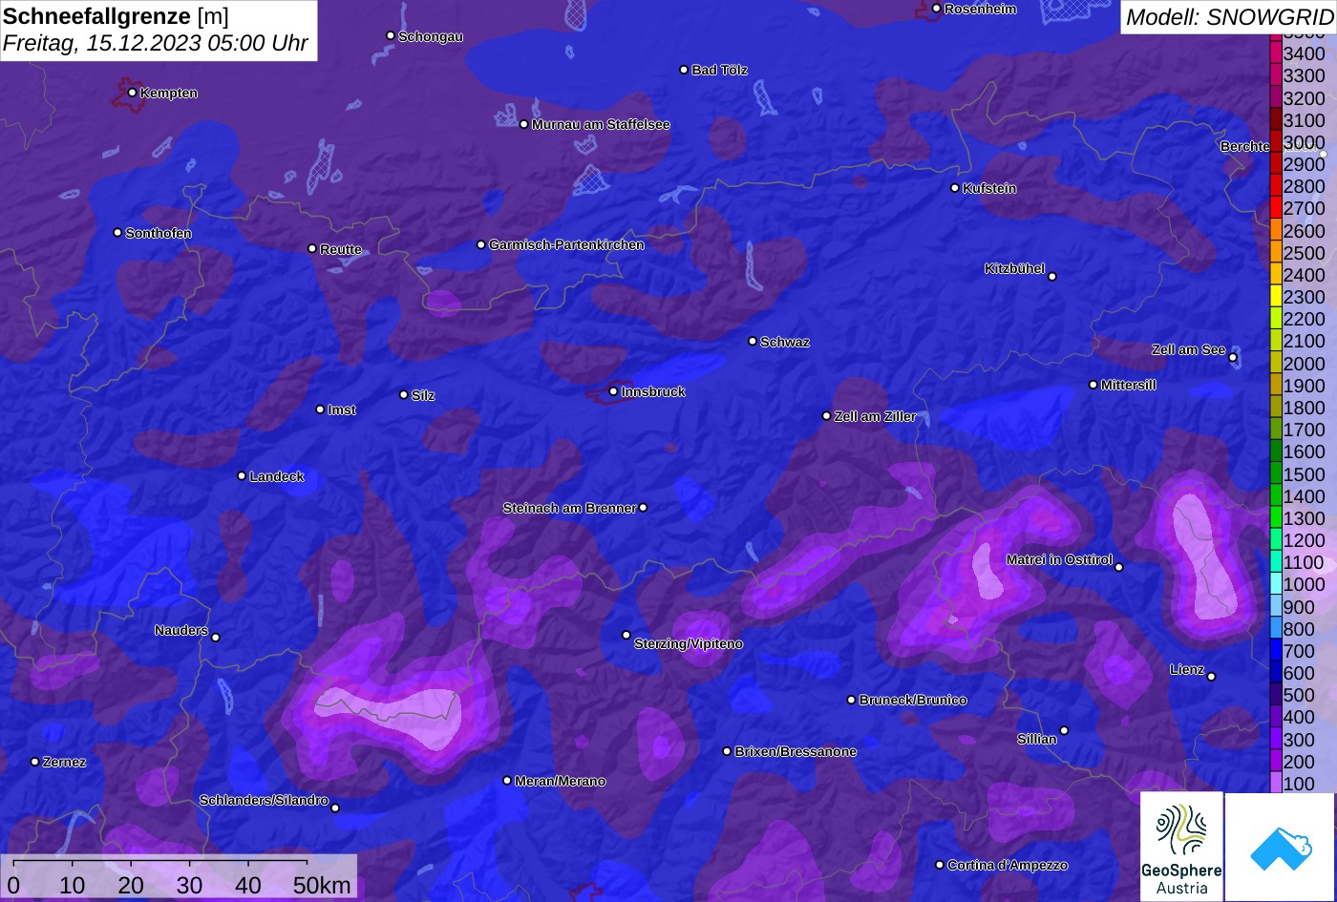Select the Schongau city label
Viewport: 1337px width, 902px height.
point(431,36)
